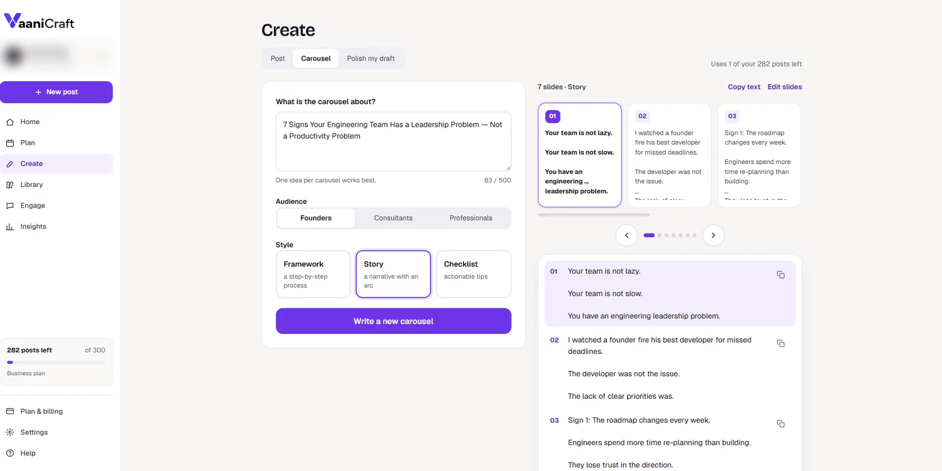Click the Engage chat icon
The width and height of the screenshot is (942, 471).
coord(10,206)
